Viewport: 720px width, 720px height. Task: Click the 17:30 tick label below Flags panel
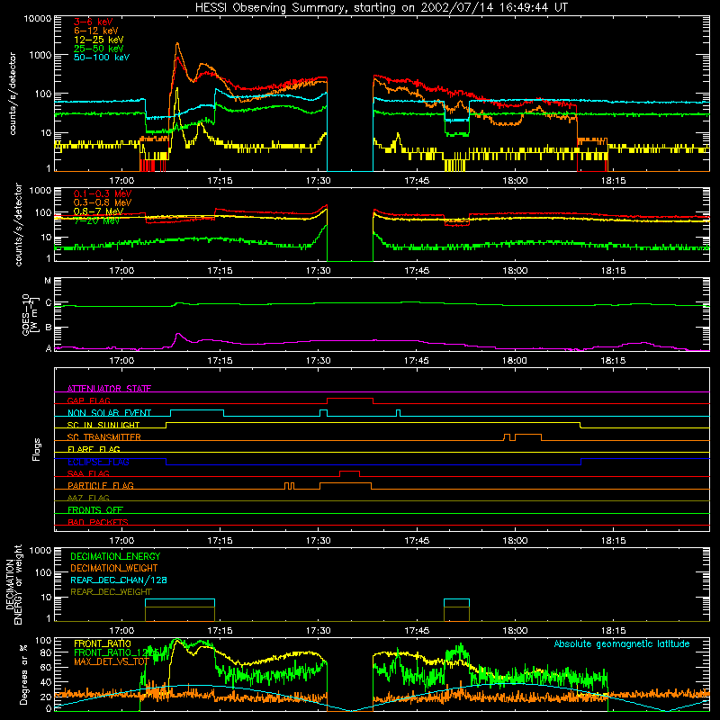[x=319, y=541]
